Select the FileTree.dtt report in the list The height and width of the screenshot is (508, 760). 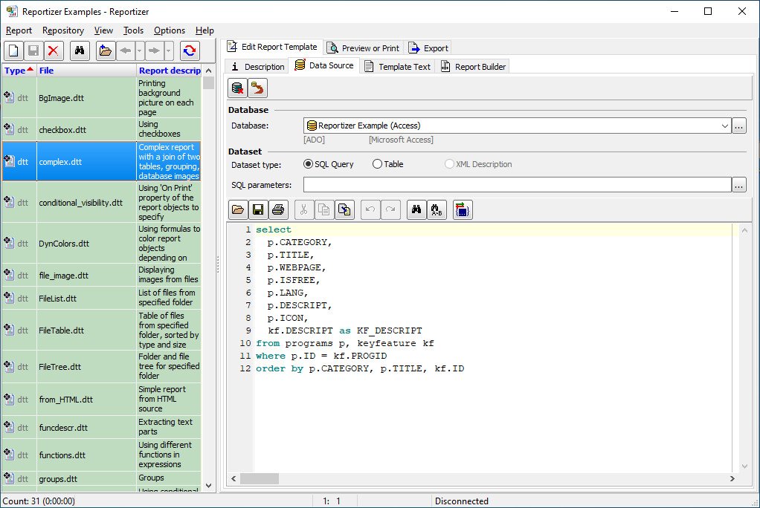coord(59,366)
